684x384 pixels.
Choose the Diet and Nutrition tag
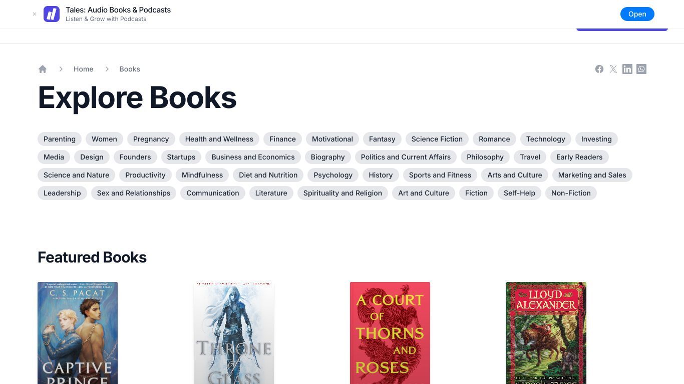268,175
